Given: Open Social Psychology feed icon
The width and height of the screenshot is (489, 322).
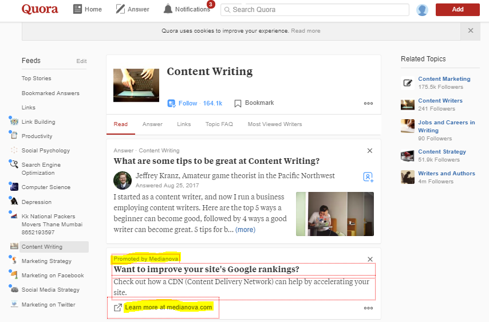Looking at the screenshot, I should [14, 150].
